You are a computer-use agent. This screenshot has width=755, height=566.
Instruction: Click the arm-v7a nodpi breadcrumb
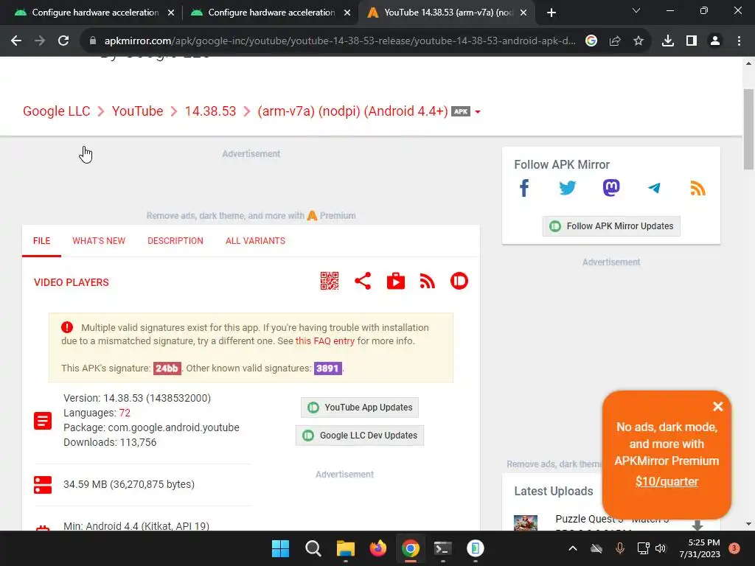coord(353,111)
